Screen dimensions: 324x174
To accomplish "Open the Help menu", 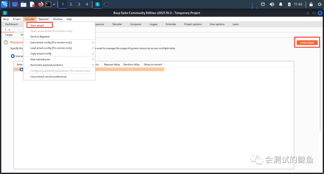I will click(69, 19).
